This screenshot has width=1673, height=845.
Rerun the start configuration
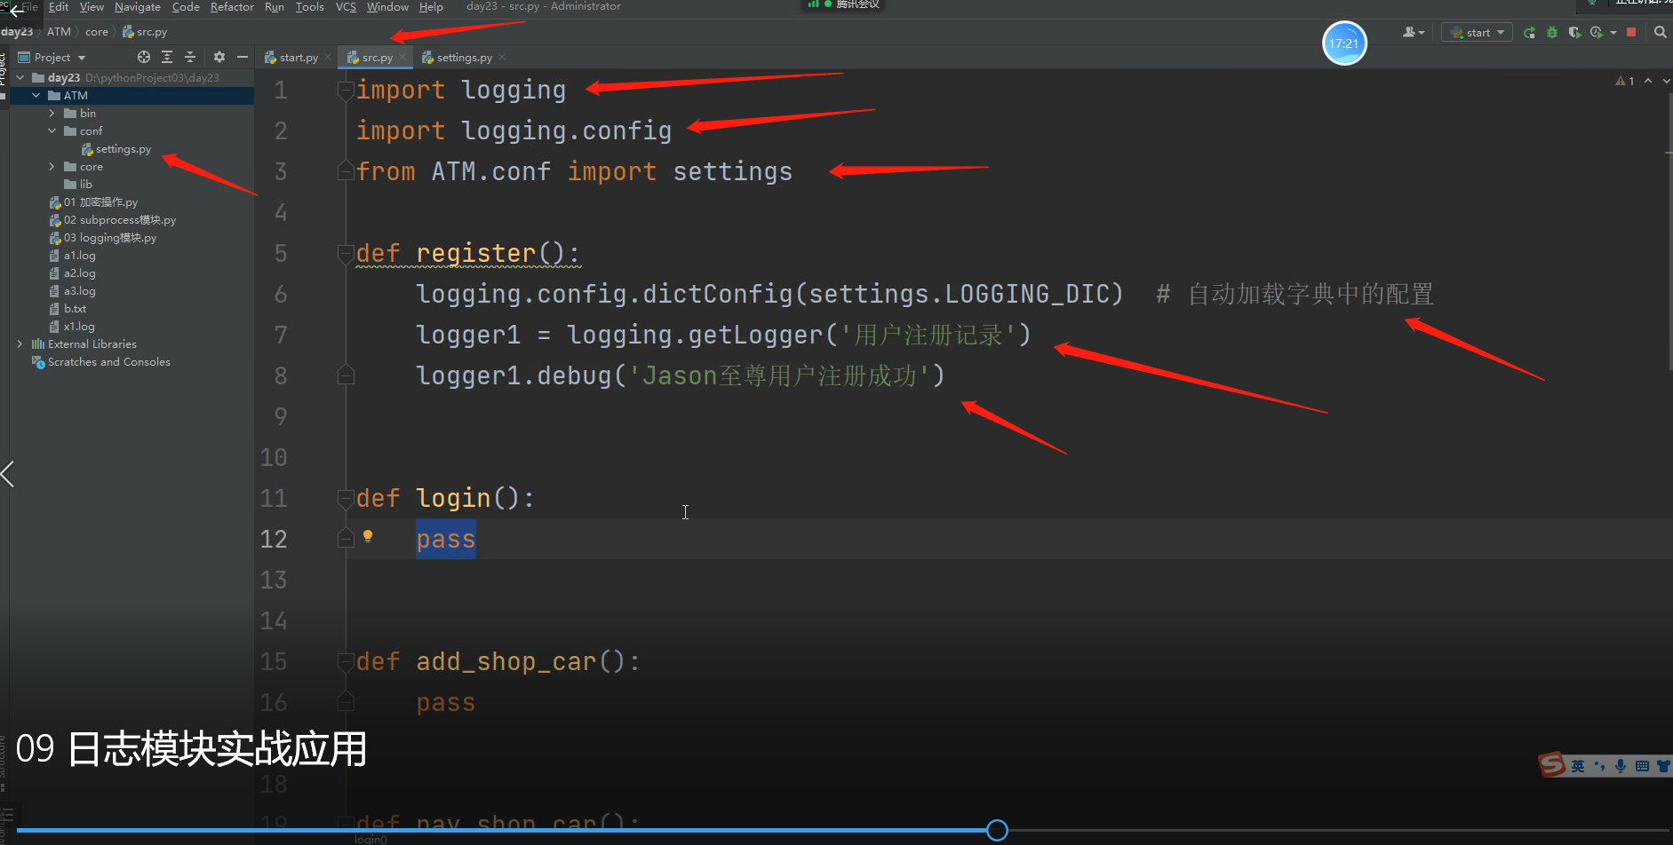(x=1529, y=33)
